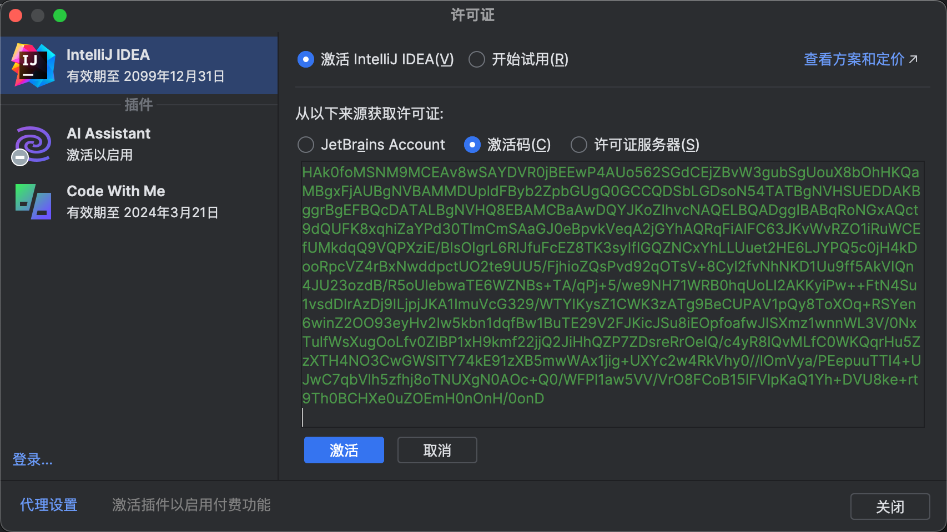Open 代理设置 proxy settings link
The width and height of the screenshot is (947, 532).
pos(49,505)
